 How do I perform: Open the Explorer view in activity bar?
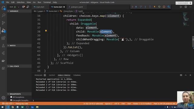(x=3, y=8)
